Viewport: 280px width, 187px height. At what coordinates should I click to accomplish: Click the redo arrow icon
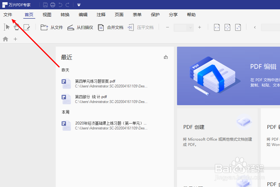coord(68,5)
